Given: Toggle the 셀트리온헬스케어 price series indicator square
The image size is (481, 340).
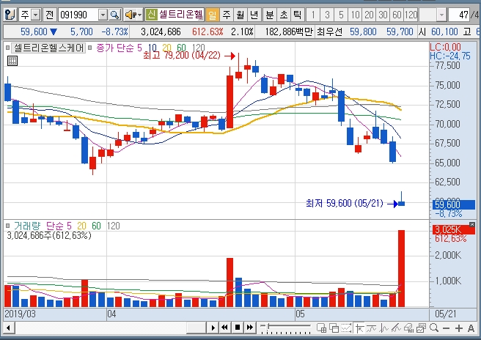Looking at the screenshot, I should point(7,48).
